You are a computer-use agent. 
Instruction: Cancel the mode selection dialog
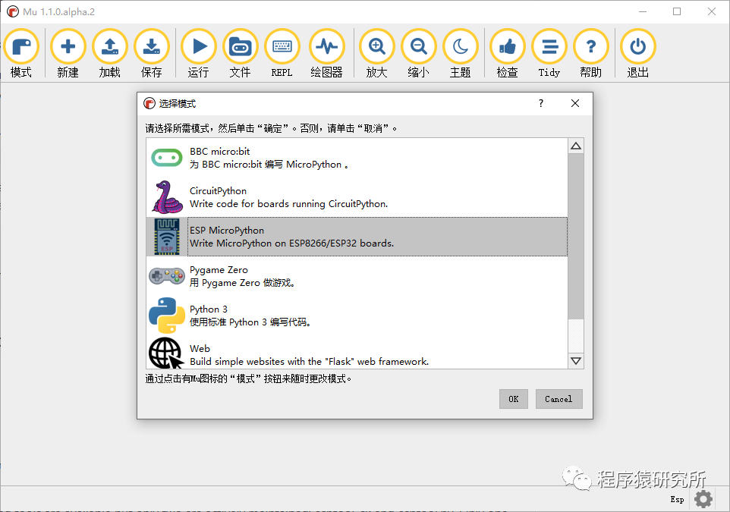click(559, 399)
